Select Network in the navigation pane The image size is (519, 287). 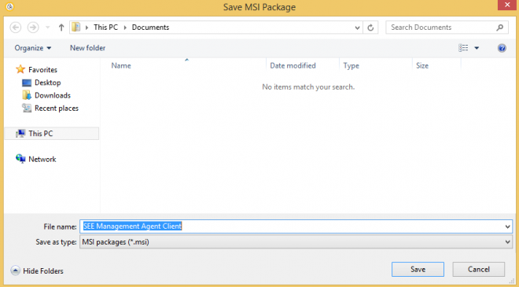click(42, 159)
